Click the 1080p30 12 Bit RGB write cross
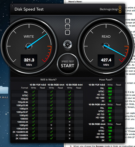Image resolution: width=135 pixels, height=147 pixels. click(69, 115)
